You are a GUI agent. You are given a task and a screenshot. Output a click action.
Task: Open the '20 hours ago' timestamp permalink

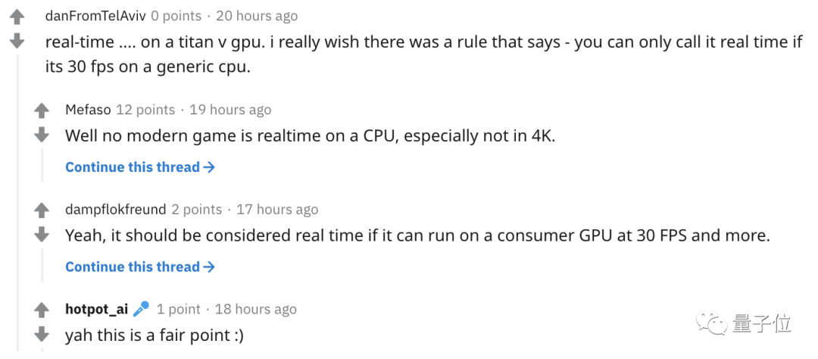coord(257,16)
